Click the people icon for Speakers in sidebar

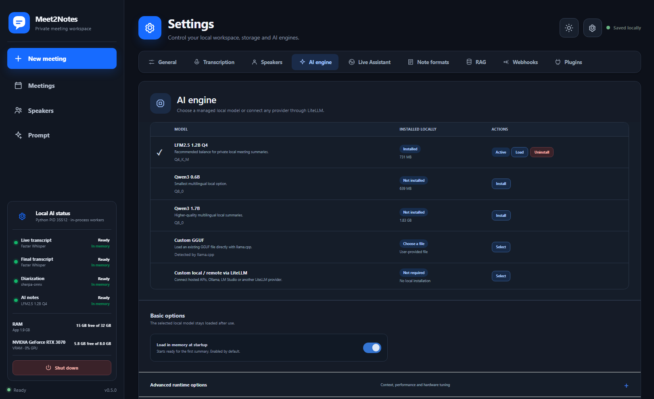point(18,110)
